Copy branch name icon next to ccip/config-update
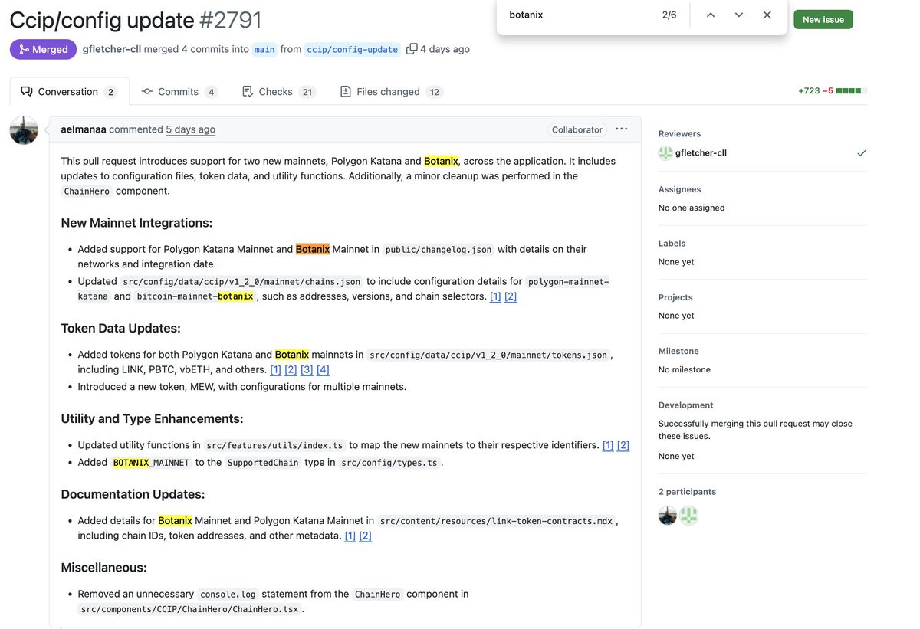920x629 pixels. [412, 48]
